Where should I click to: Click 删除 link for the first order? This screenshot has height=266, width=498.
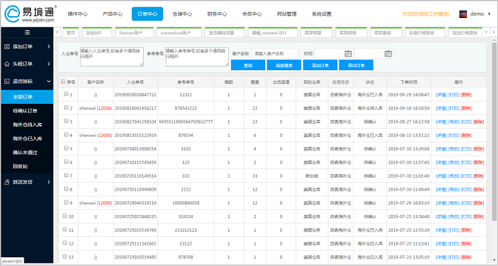(465, 94)
